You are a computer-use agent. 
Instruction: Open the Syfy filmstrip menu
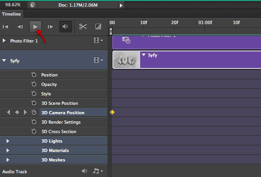[98, 60]
